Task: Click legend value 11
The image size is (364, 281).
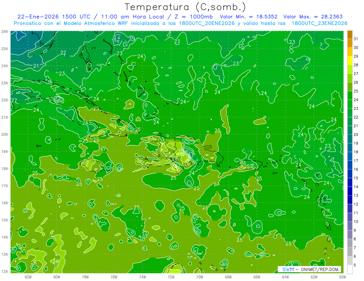Action: pos(356,213)
